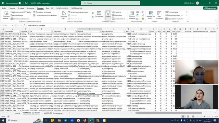Screen dimensions: 219x123
Task: Click the account name in title bar
Action: pos(189,3)
